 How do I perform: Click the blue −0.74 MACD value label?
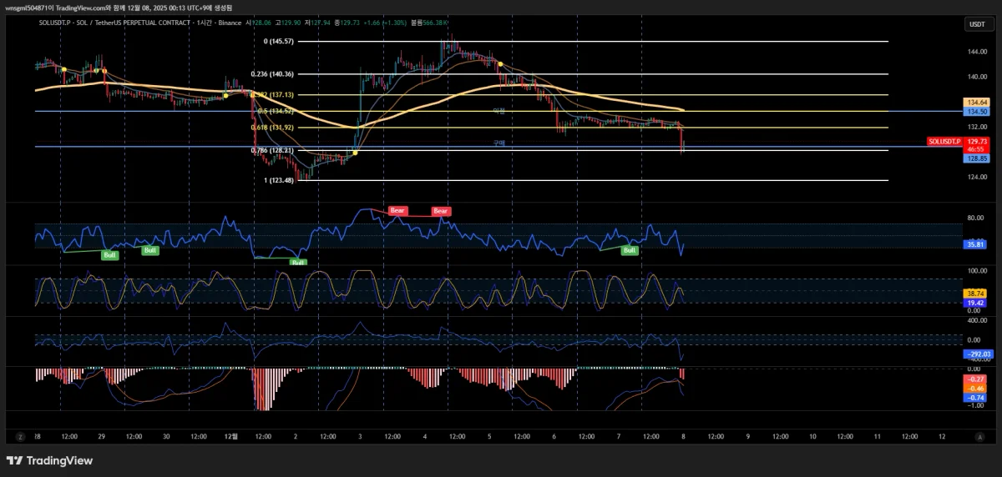[x=975, y=399]
